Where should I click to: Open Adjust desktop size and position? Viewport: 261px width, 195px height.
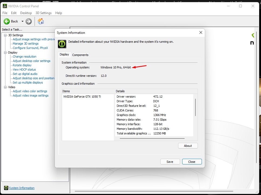click(x=34, y=78)
